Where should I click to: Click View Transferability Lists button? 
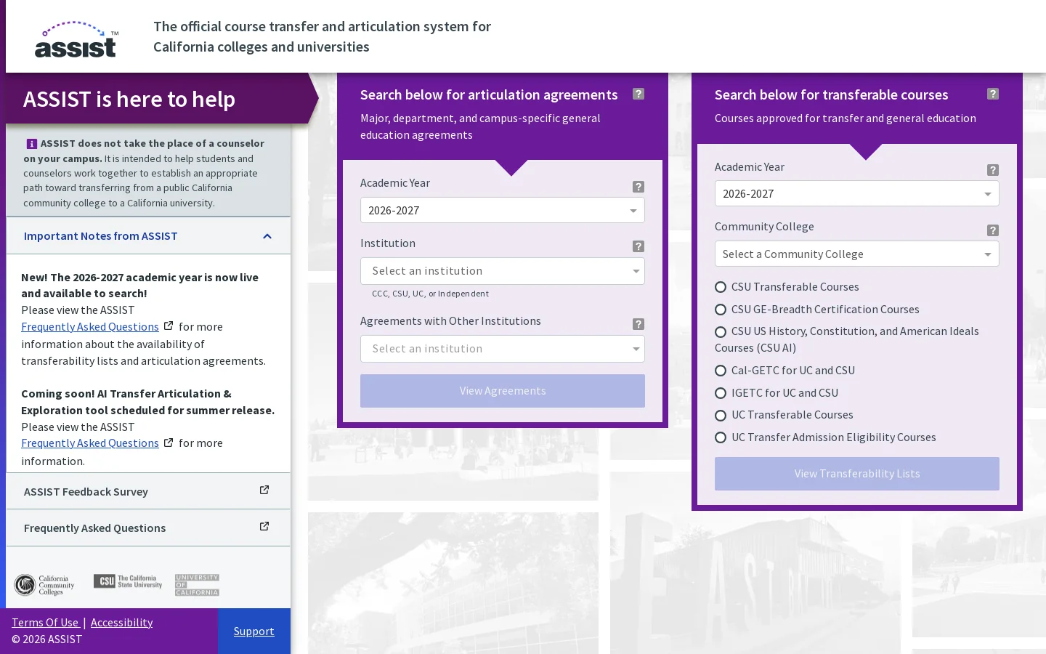[x=857, y=474]
